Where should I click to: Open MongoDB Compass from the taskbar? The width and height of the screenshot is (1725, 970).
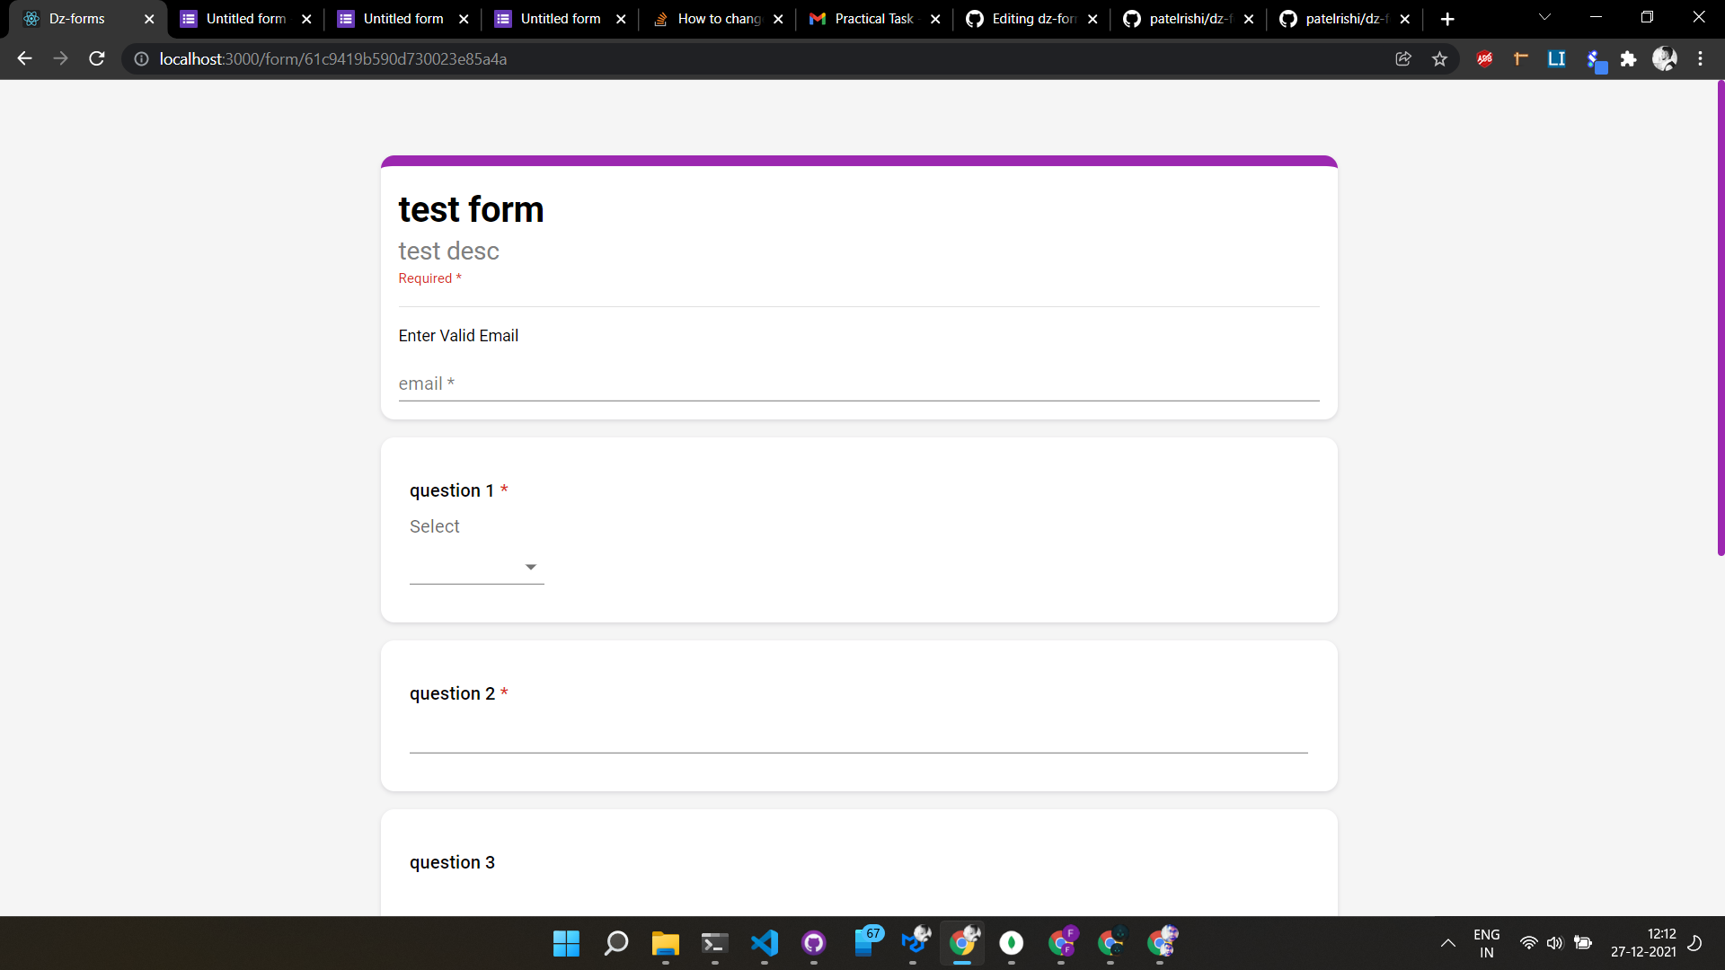click(x=1012, y=943)
